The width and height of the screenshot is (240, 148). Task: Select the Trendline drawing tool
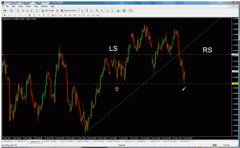(25, 15)
